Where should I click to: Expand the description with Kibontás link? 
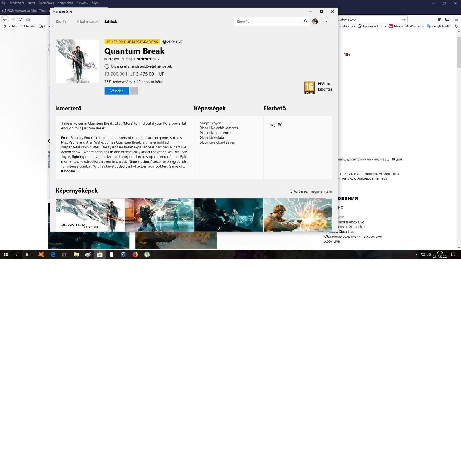[68, 171]
